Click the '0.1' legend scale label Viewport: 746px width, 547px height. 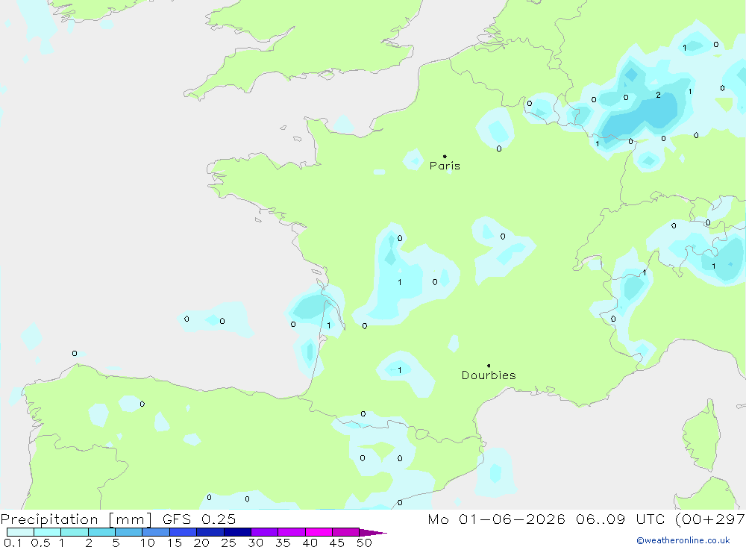[x=13, y=543]
